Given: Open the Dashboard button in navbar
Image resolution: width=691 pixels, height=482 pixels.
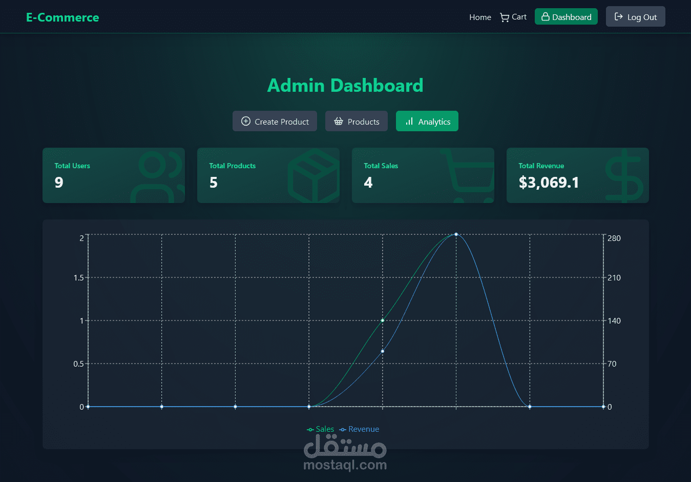Looking at the screenshot, I should click(566, 16).
